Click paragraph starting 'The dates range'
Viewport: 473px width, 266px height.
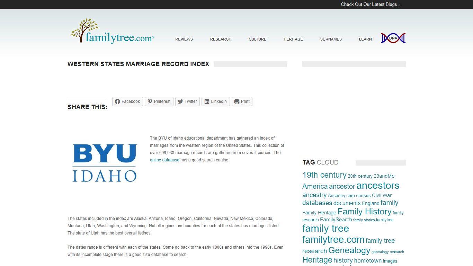click(176, 251)
